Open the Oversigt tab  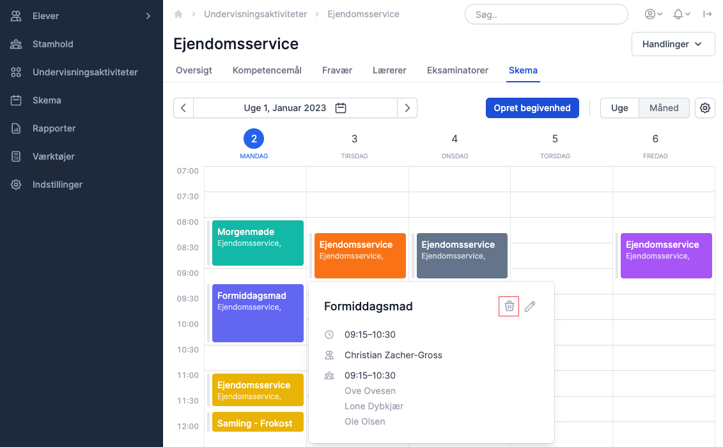194,70
